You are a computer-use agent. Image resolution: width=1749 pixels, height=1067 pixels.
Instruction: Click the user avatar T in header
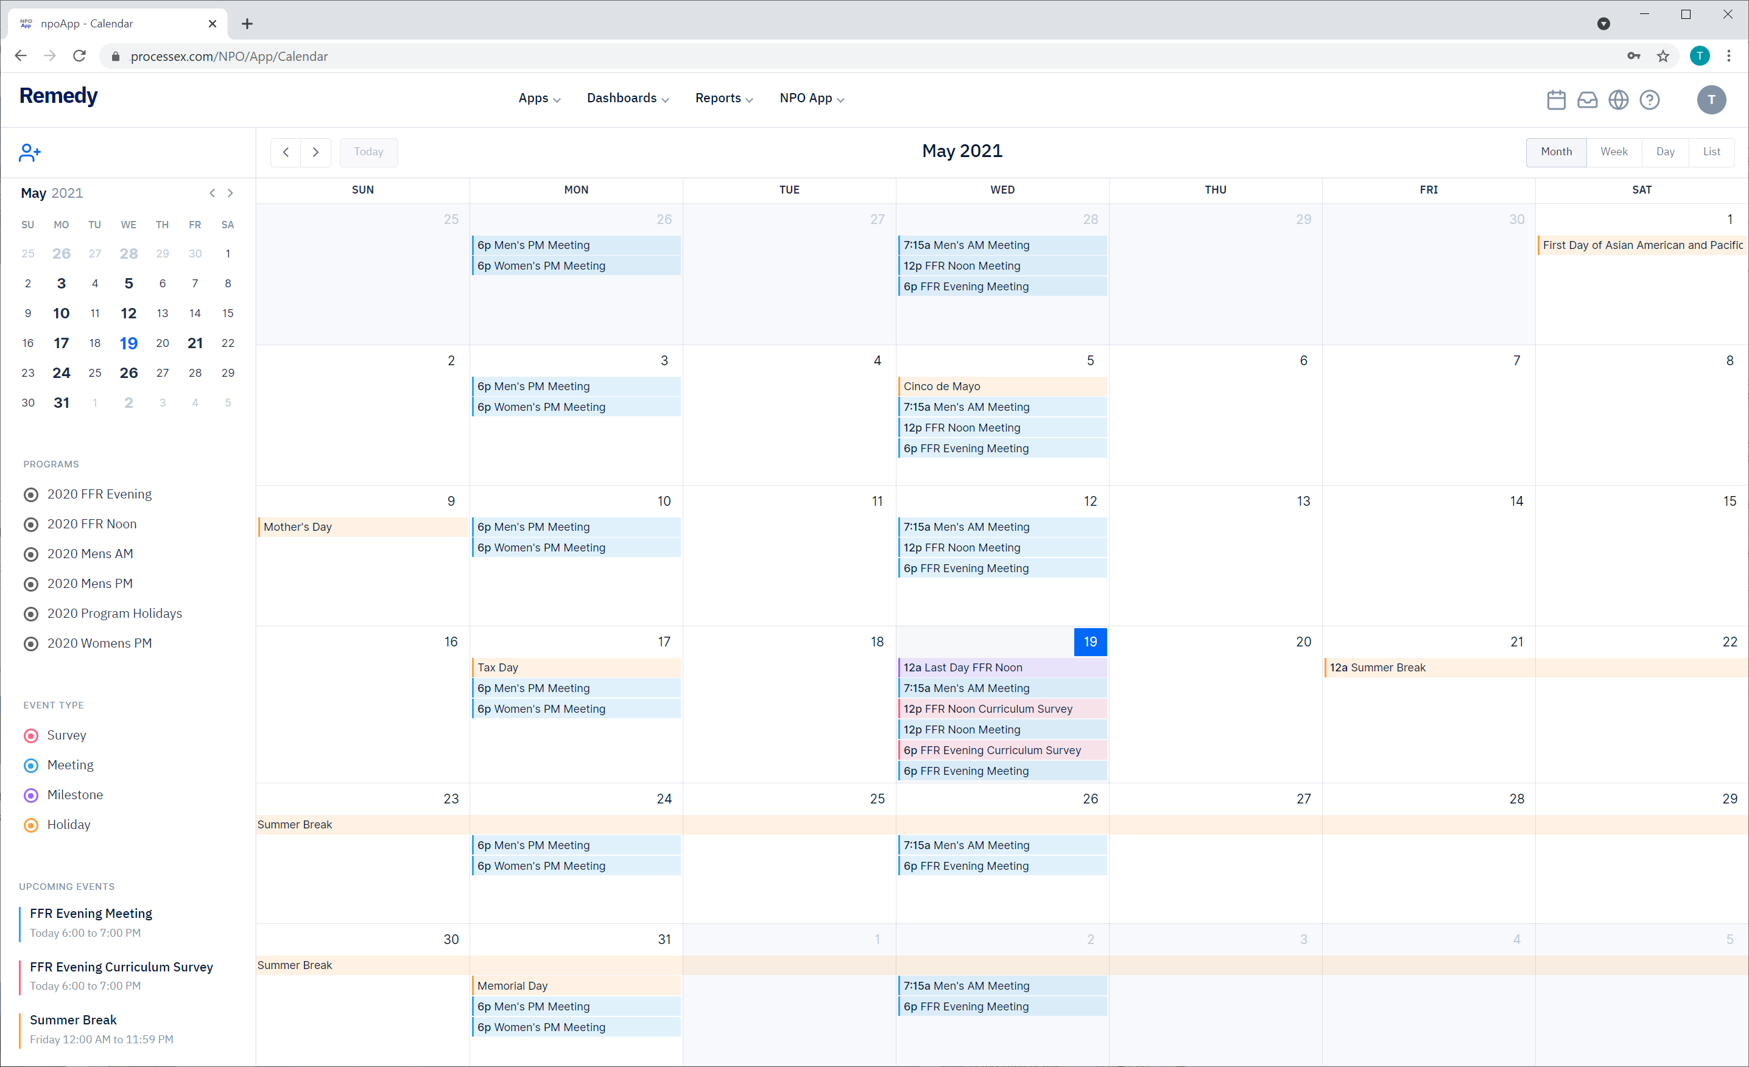pyautogui.click(x=1711, y=100)
